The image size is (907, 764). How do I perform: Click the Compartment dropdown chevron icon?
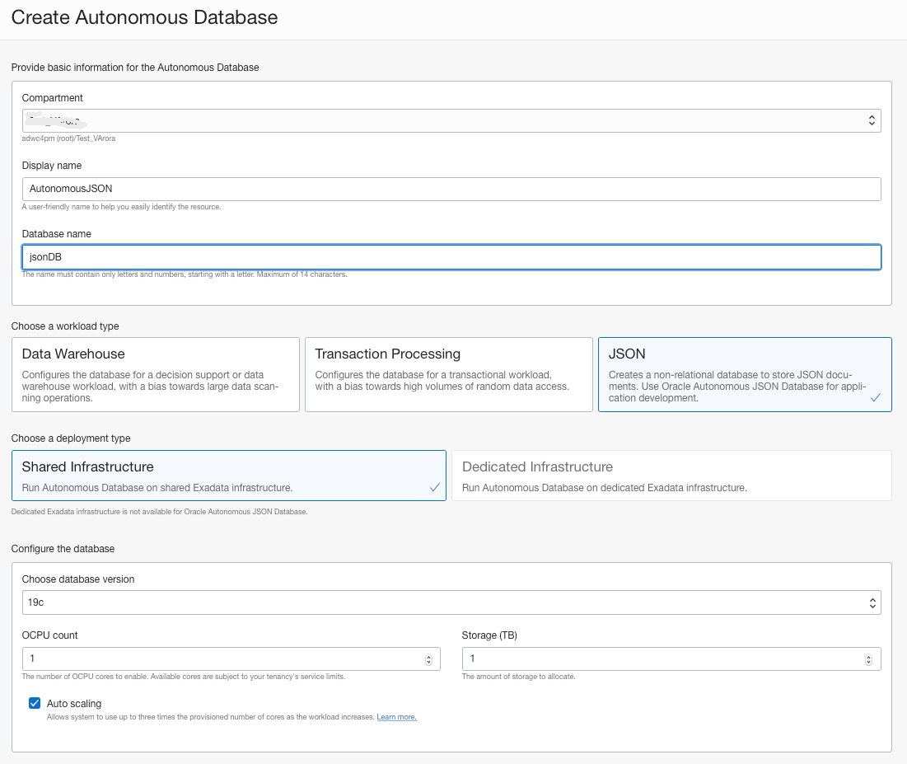[872, 120]
